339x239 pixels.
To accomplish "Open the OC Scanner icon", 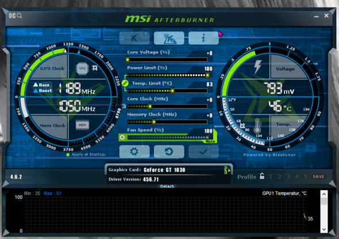I will (16, 16).
